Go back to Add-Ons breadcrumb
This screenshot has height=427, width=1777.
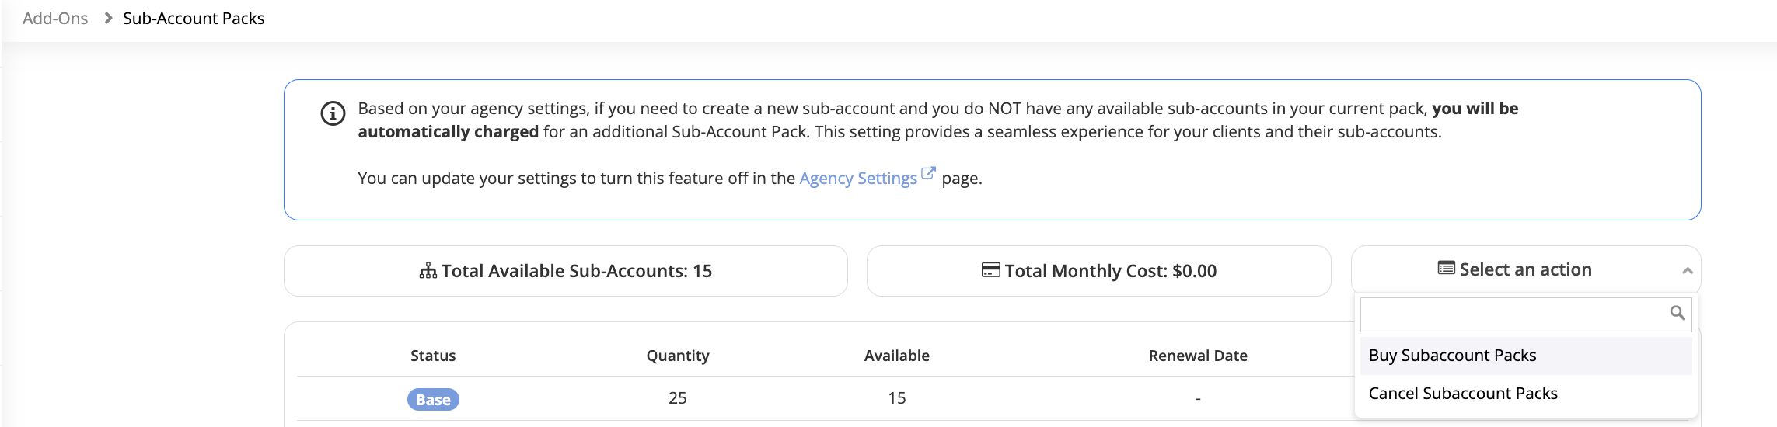pyautogui.click(x=55, y=18)
